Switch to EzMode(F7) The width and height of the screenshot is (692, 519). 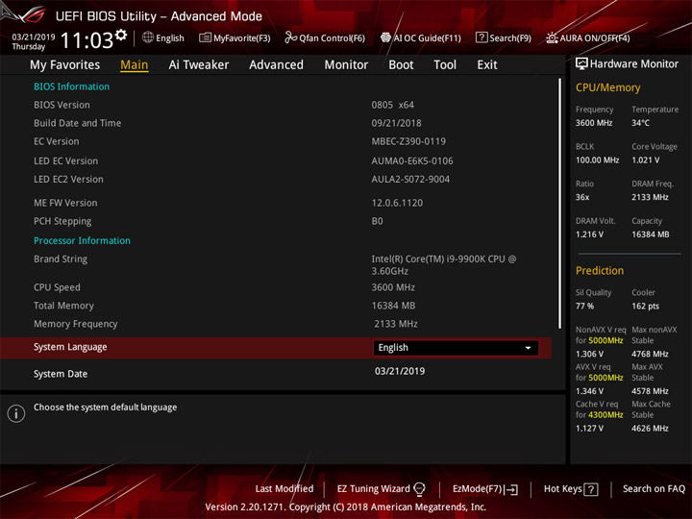tap(485, 489)
